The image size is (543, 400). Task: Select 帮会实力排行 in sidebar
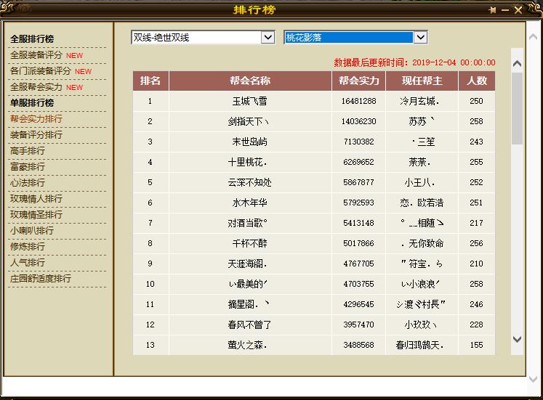pyautogui.click(x=36, y=119)
